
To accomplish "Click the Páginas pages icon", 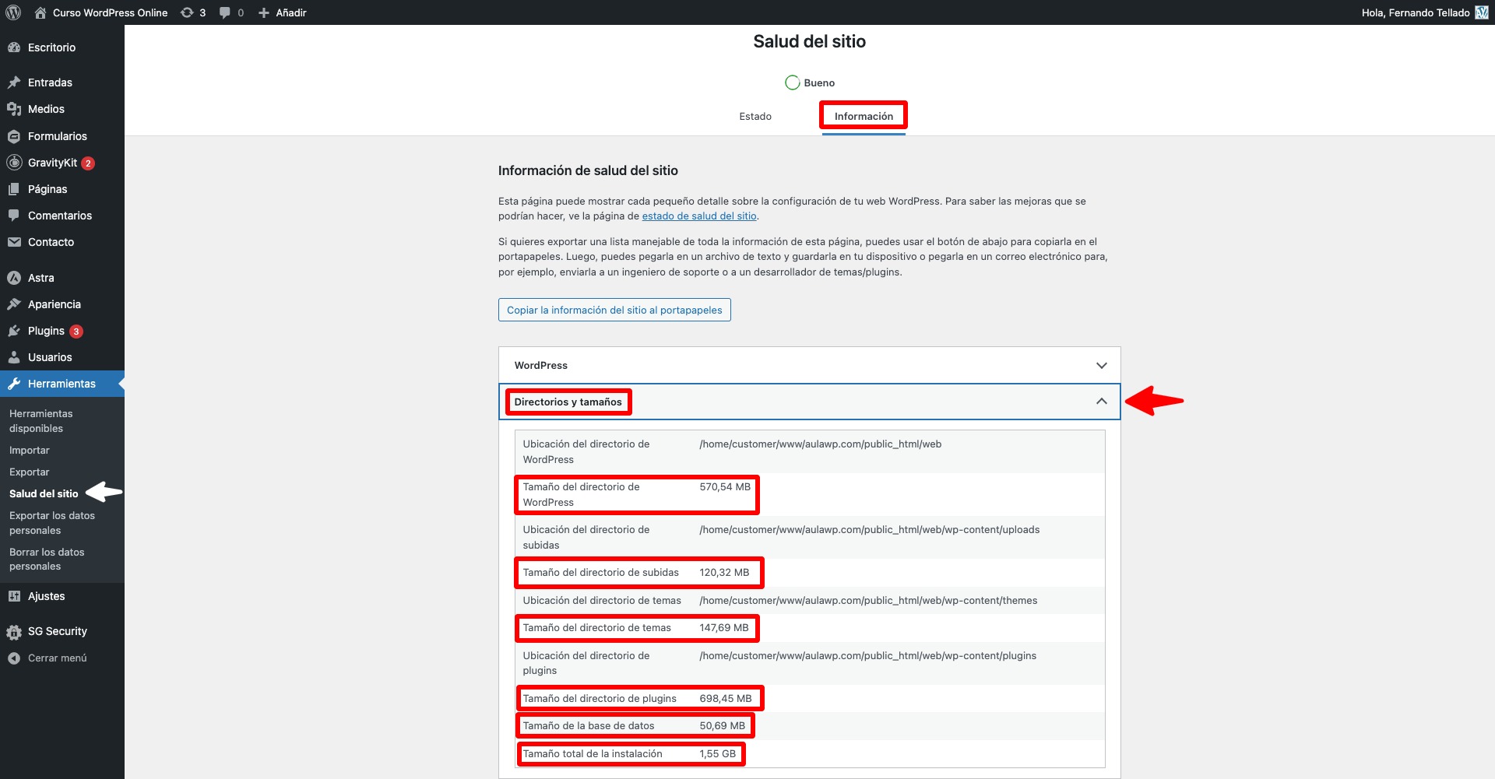I will tap(14, 189).
